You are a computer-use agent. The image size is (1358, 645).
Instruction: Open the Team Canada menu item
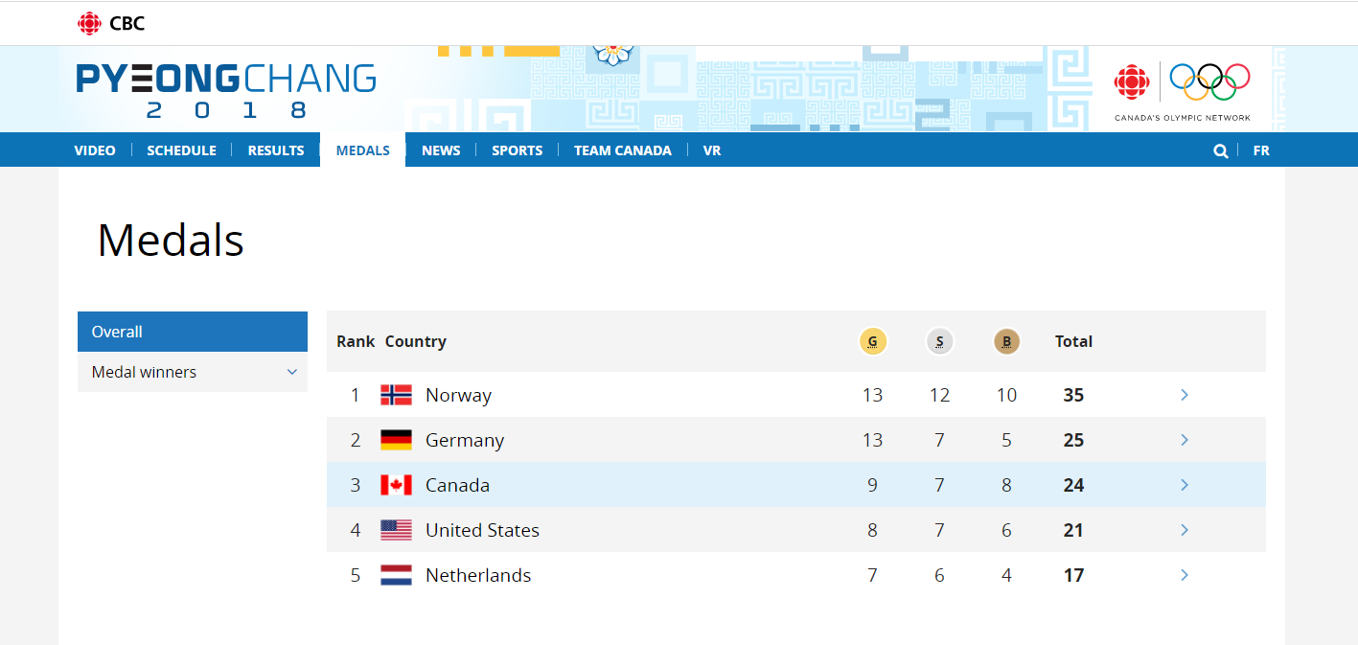(x=622, y=150)
